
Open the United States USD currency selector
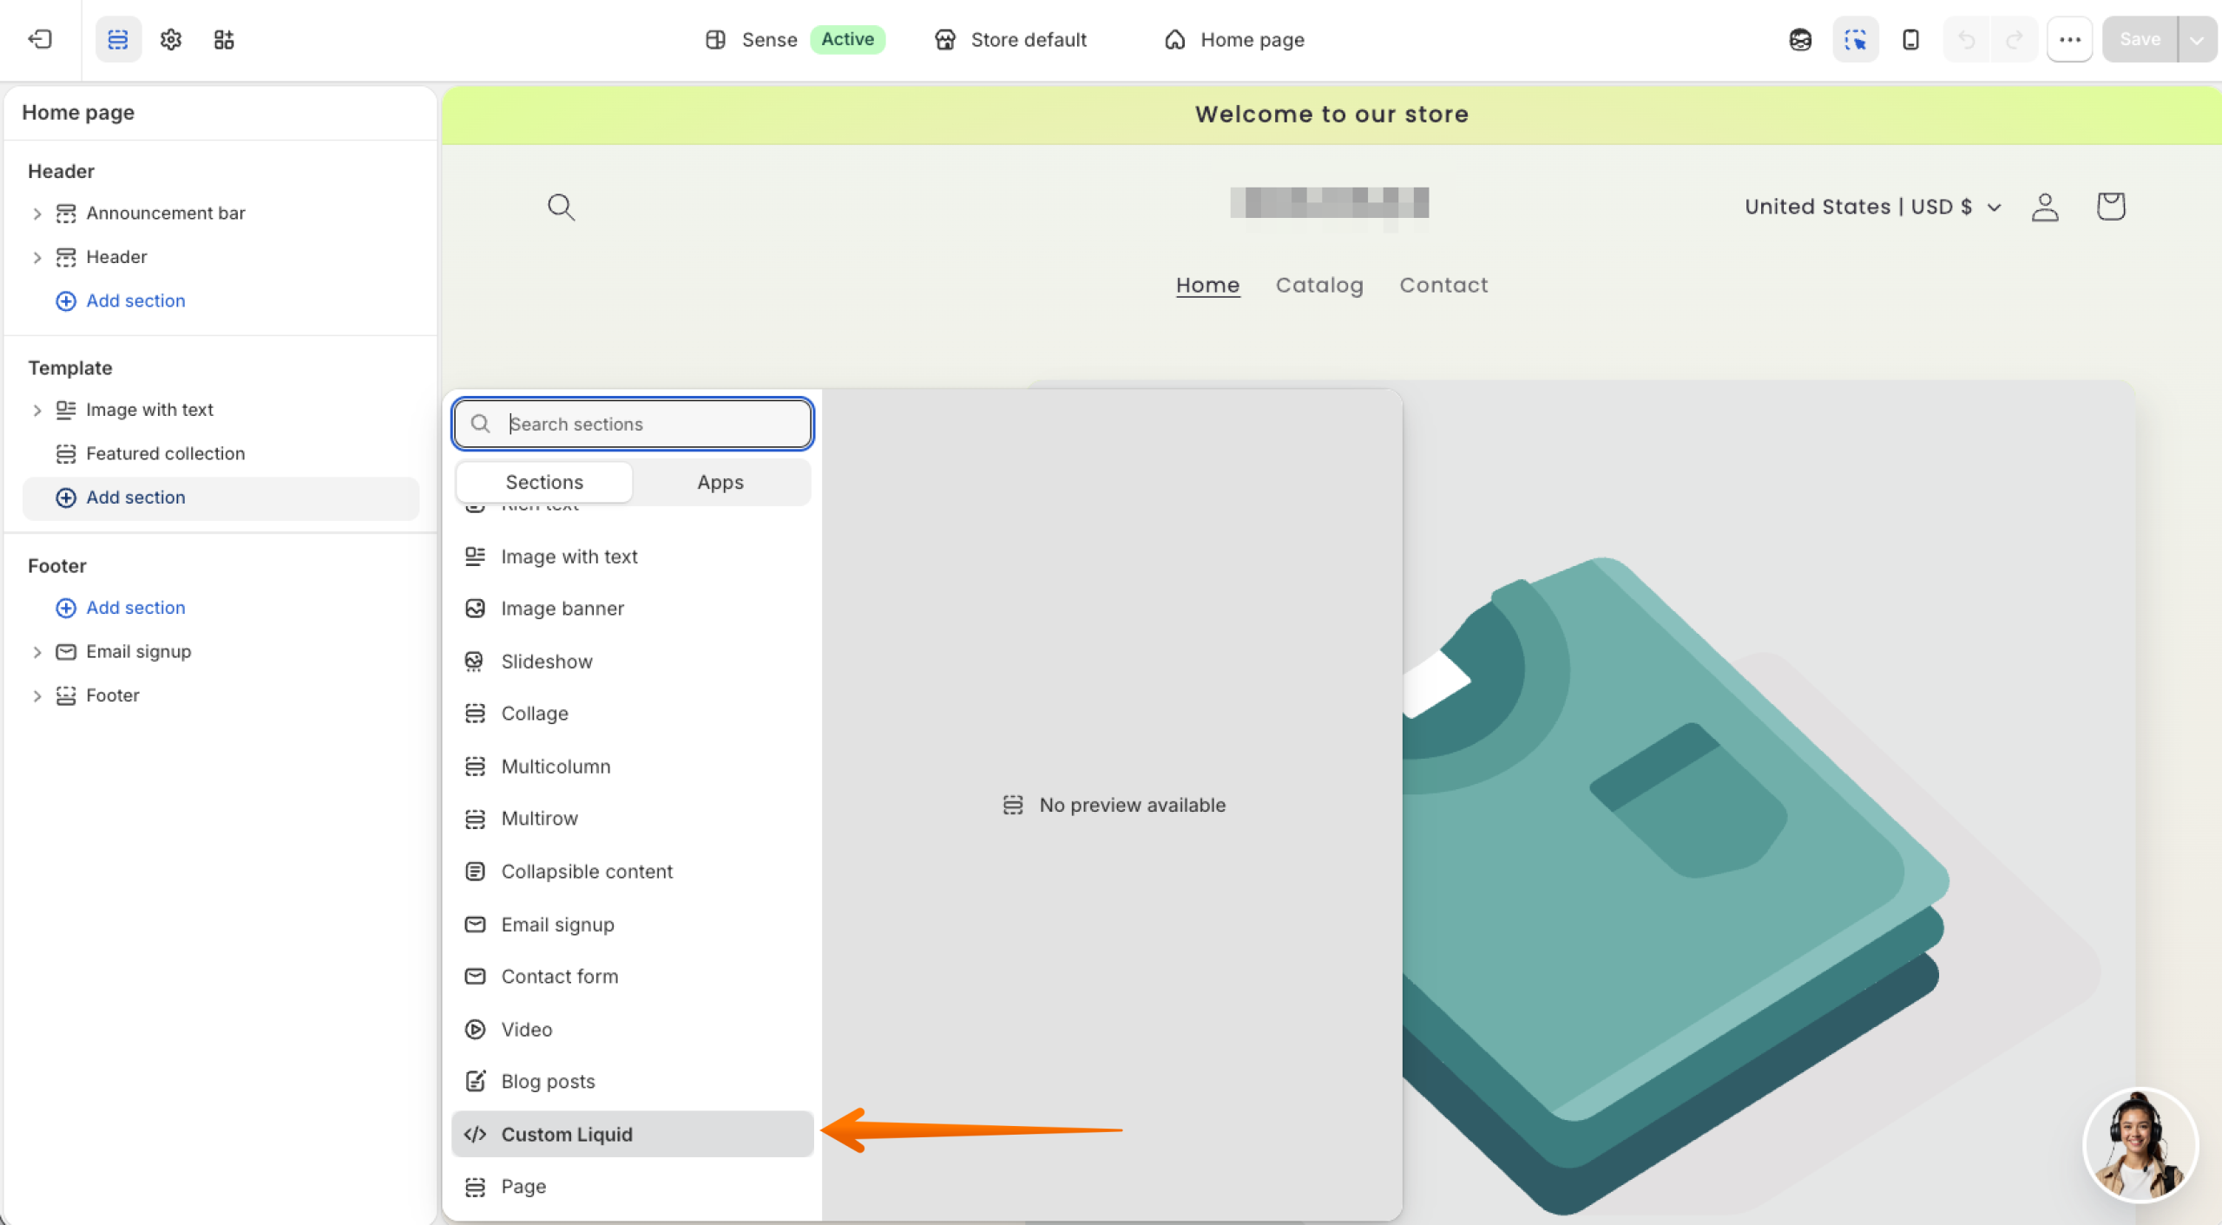pyautogui.click(x=1873, y=207)
